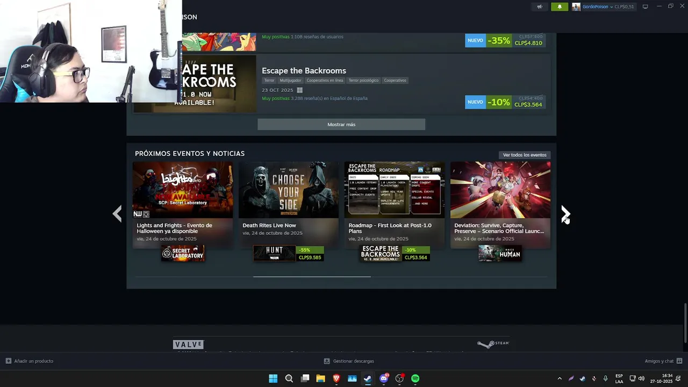Click the -35% CLP$4.810 price block
This screenshot has width=688, height=387.
coord(504,40)
